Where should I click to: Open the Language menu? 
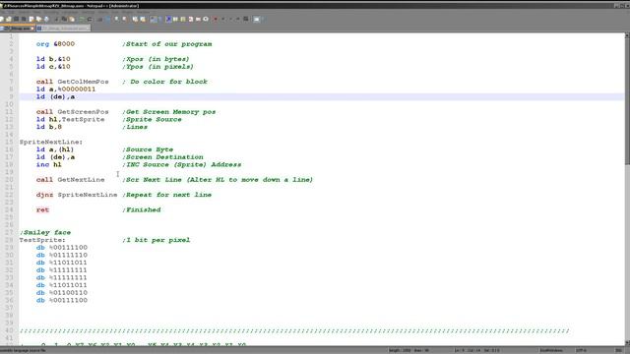69,12
